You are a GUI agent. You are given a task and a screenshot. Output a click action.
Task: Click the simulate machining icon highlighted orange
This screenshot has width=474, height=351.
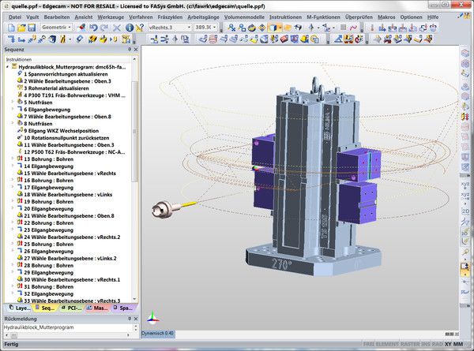pyautogui.click(x=348, y=39)
